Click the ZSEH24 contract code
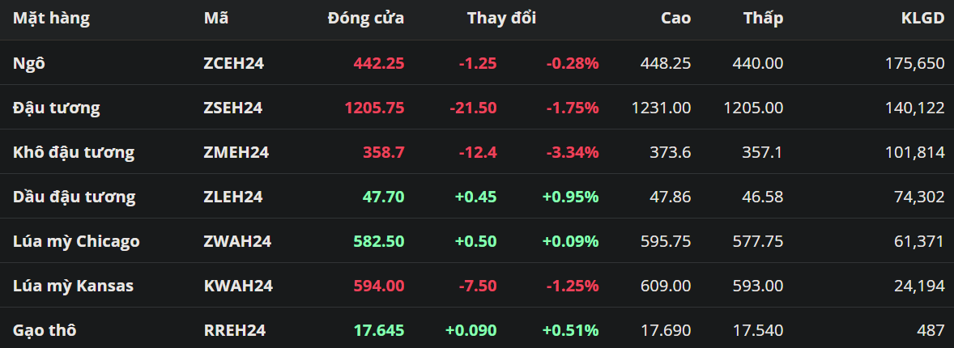The image size is (954, 348). pos(233,108)
